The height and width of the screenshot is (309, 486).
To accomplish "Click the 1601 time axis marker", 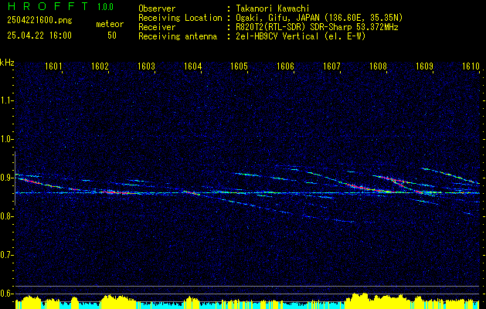I will (x=53, y=66).
